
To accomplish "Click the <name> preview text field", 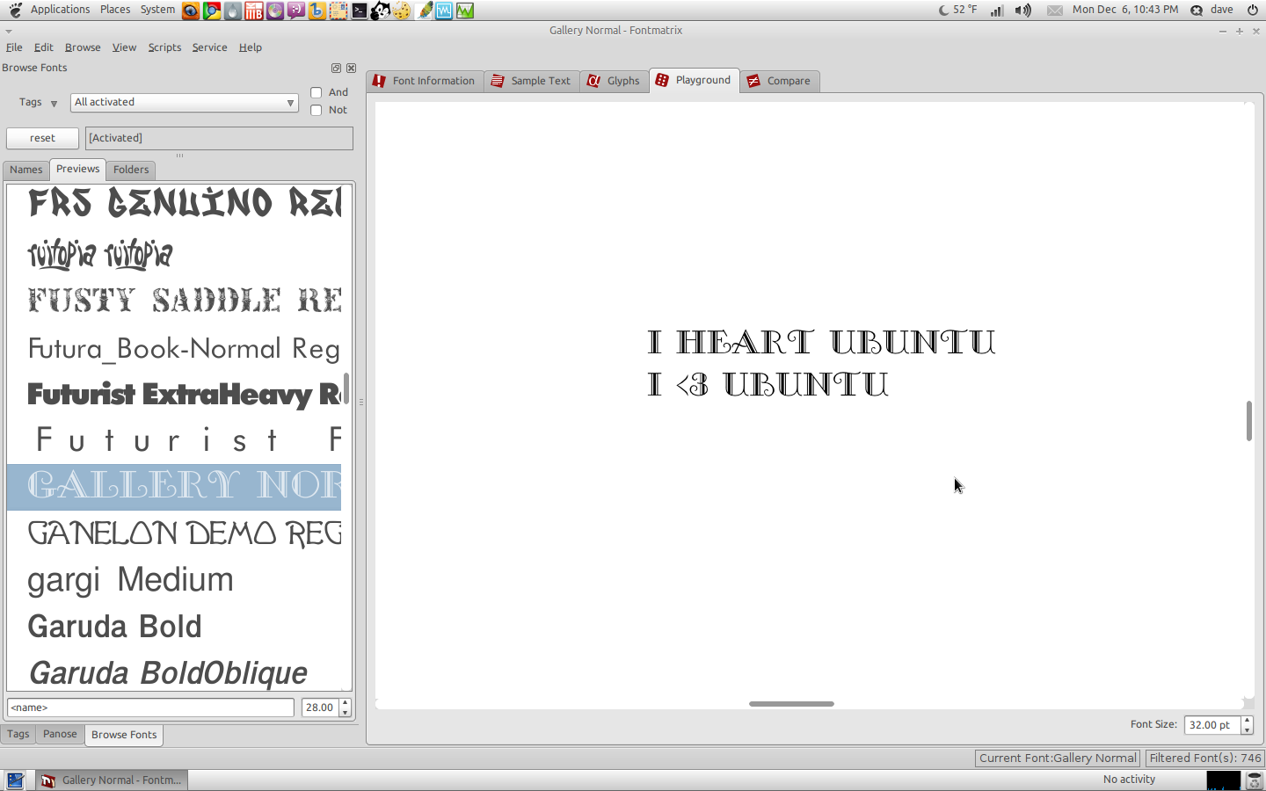I will pyautogui.click(x=150, y=708).
